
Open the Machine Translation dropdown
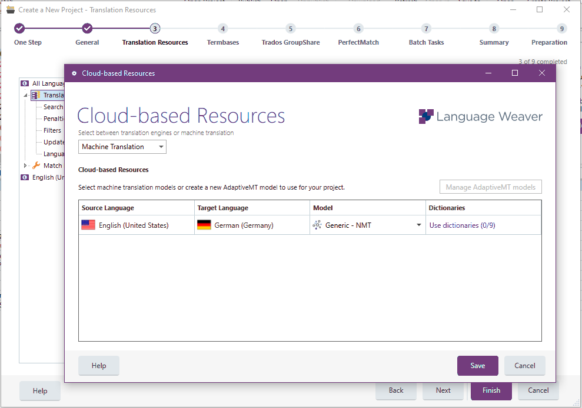point(122,147)
